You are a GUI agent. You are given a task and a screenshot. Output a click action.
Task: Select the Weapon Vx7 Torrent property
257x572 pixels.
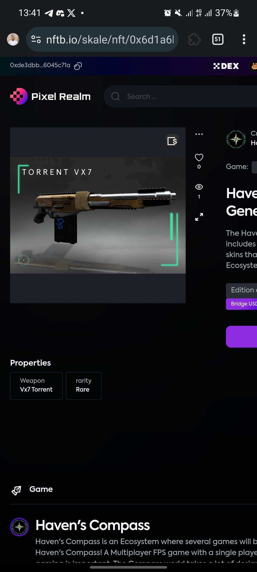point(36,386)
